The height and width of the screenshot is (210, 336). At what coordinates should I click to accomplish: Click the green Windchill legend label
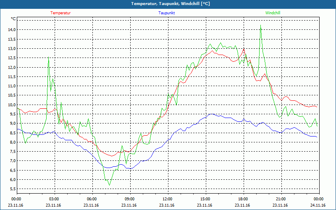[x=273, y=13]
